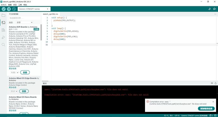Click the Arduino Mbed OS Nano Boards title
218x117 pixels.
tap(23, 98)
